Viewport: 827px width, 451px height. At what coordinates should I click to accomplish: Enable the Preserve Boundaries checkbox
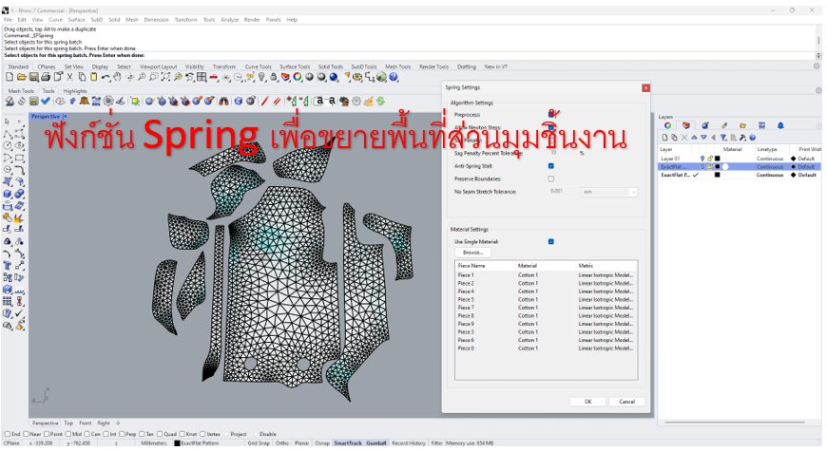551,179
